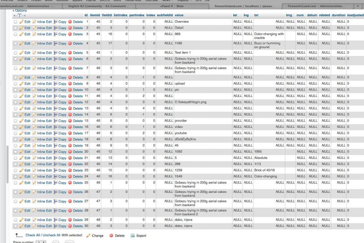The width and height of the screenshot is (364, 243).
Task: Sort by the subfieldid column header
Action: [x=165, y=15]
